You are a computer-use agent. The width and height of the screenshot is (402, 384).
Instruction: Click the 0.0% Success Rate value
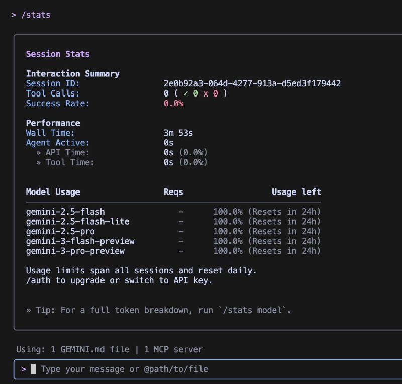pyautogui.click(x=173, y=104)
